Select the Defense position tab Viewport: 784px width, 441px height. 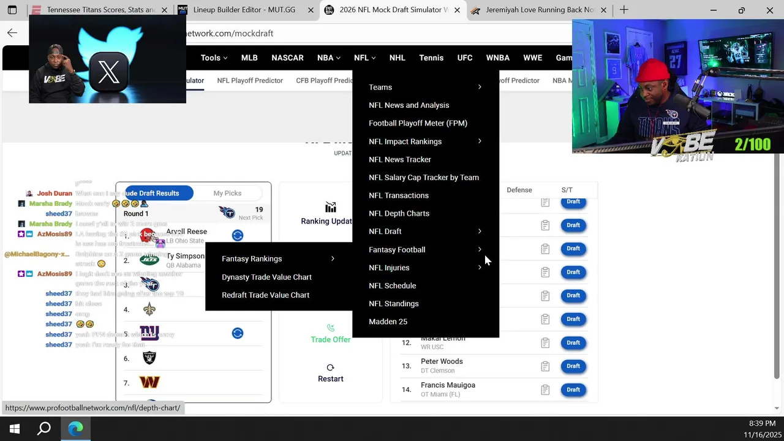[519, 190]
